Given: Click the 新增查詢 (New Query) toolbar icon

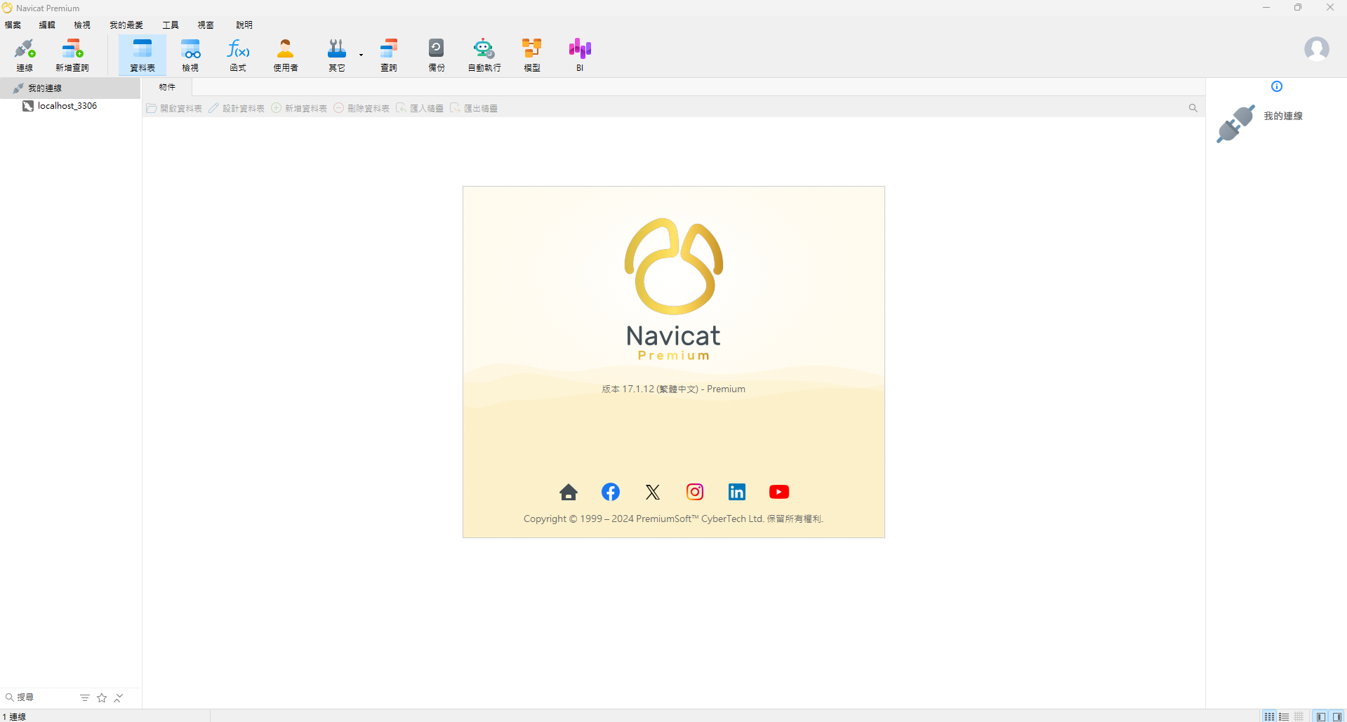Looking at the screenshot, I should click(72, 55).
